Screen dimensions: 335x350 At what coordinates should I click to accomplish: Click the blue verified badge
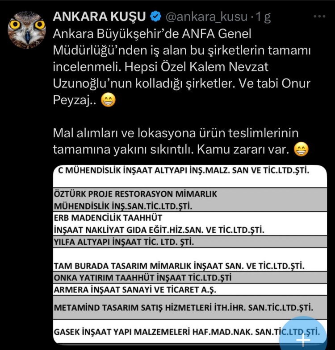tap(155, 16)
